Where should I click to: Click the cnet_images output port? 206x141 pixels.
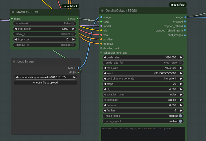185,35
